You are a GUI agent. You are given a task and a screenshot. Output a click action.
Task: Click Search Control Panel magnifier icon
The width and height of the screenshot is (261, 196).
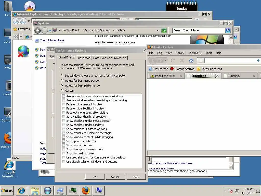228,30
